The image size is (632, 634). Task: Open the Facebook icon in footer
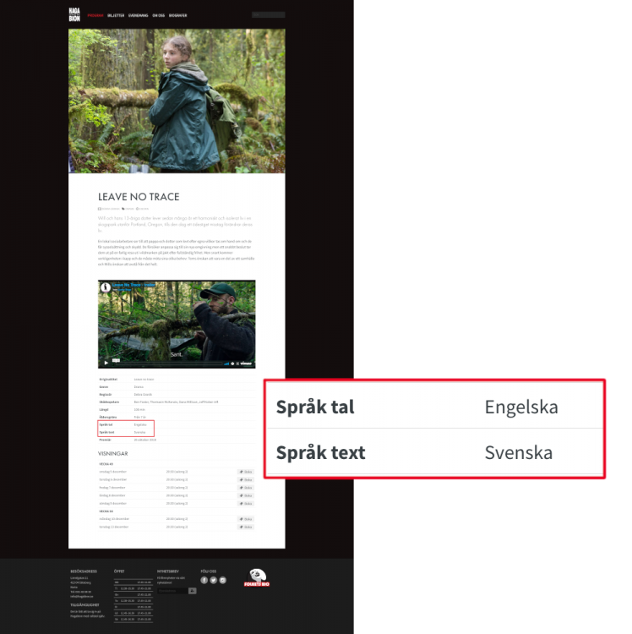coord(204,580)
